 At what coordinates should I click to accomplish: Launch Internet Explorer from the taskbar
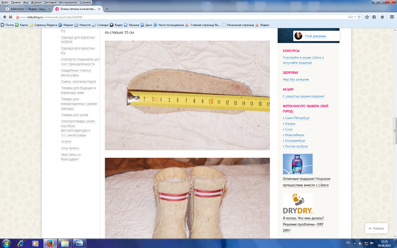coord(21,243)
